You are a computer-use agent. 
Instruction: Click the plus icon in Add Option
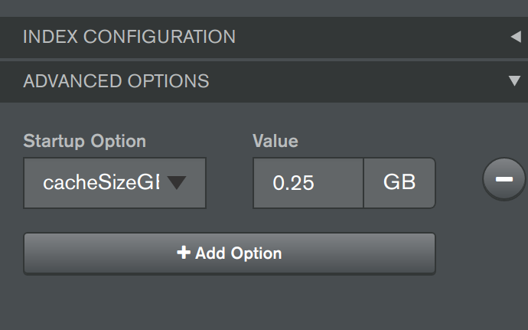point(184,253)
